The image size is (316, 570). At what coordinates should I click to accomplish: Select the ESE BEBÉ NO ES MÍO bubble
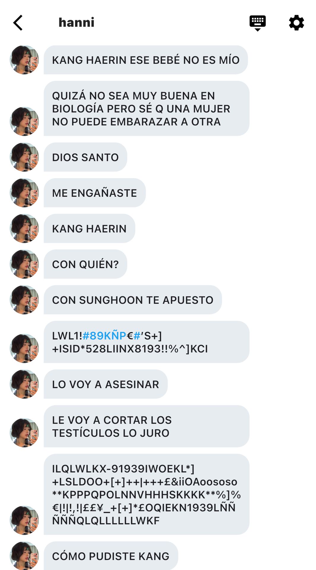point(146,60)
